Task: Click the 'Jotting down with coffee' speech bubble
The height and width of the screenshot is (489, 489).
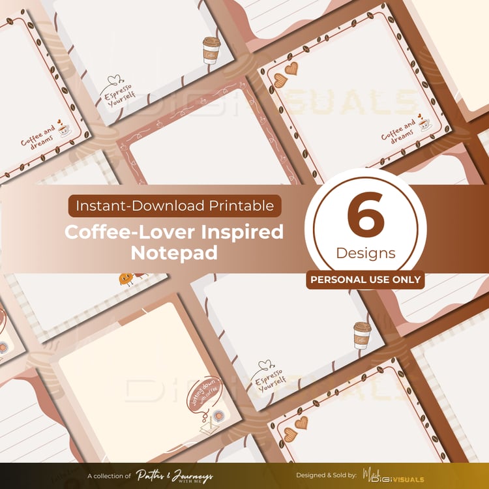Action: [x=203, y=396]
